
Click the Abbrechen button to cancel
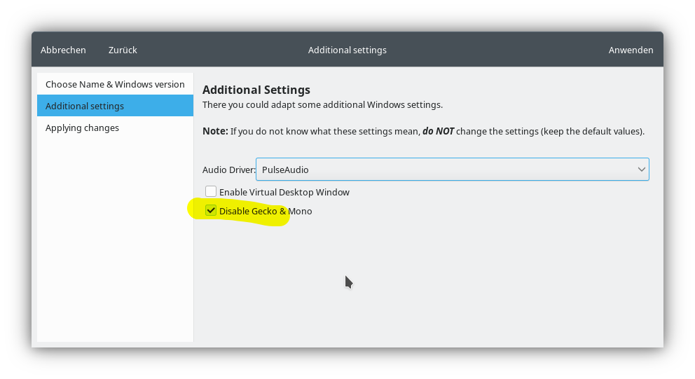coord(63,50)
